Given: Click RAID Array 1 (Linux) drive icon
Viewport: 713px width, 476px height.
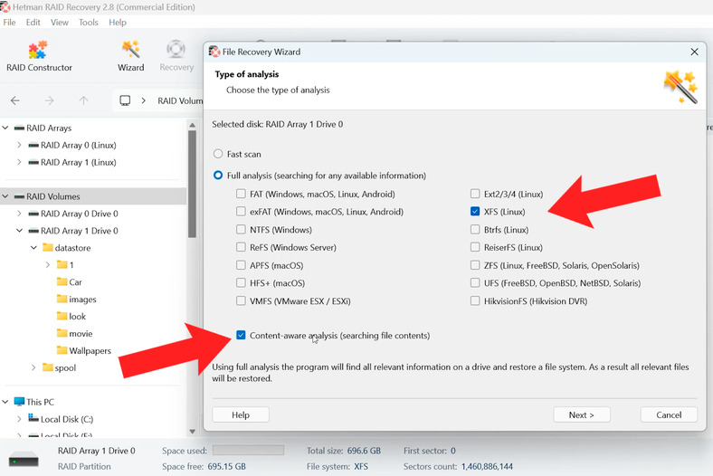Looking at the screenshot, I should point(33,162).
